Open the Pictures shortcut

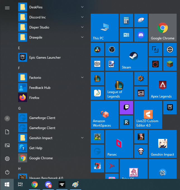click(7, 145)
